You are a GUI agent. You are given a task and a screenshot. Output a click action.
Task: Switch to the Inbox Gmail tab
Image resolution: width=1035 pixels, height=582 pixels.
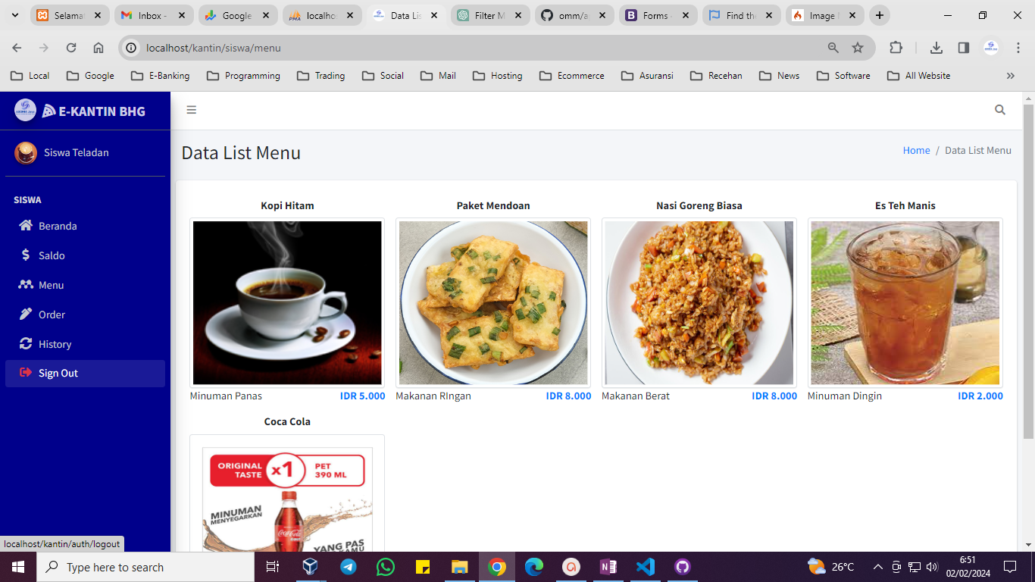153,15
